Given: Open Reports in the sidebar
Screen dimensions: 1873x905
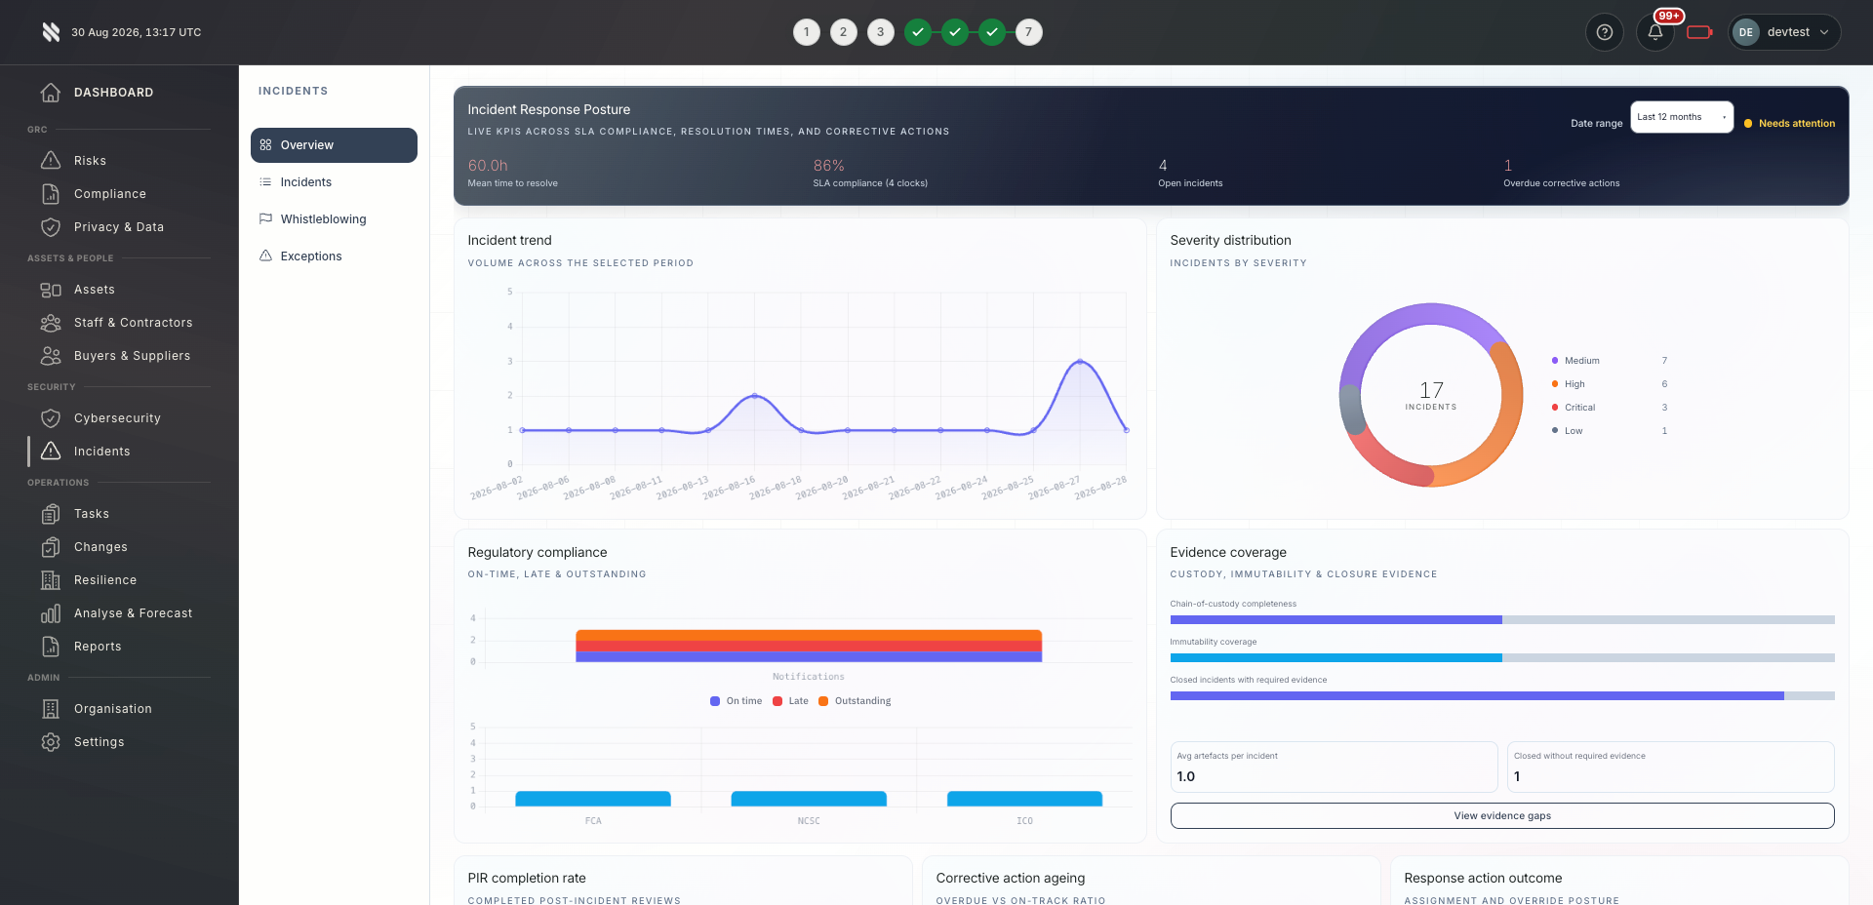Looking at the screenshot, I should click(98, 647).
